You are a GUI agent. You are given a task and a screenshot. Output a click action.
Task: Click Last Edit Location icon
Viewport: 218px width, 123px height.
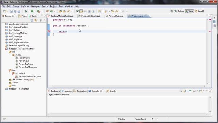point(113,11)
